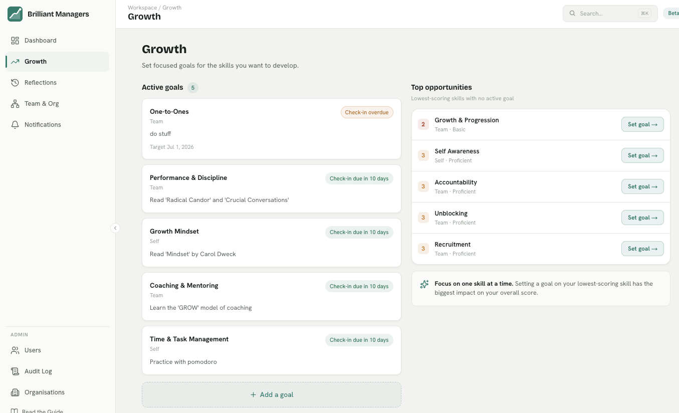
Task: Click the Beta badge
Action: 671,14
